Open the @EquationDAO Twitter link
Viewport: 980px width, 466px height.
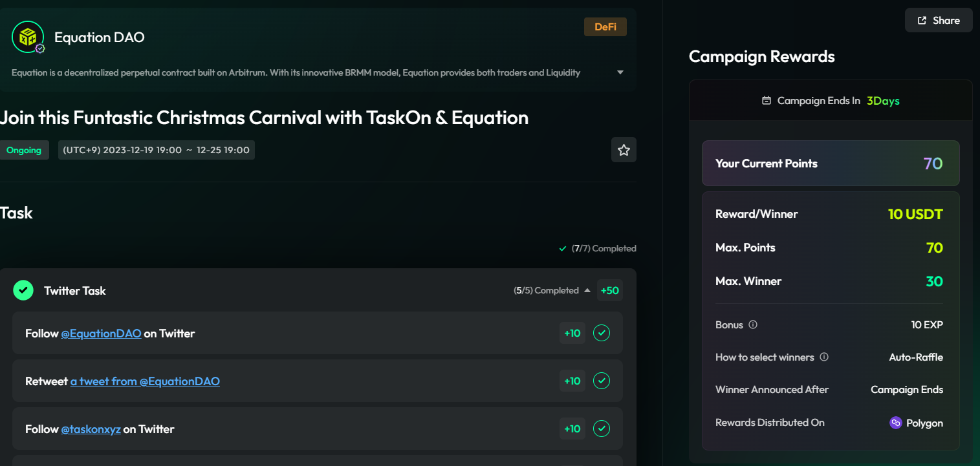pyautogui.click(x=101, y=334)
